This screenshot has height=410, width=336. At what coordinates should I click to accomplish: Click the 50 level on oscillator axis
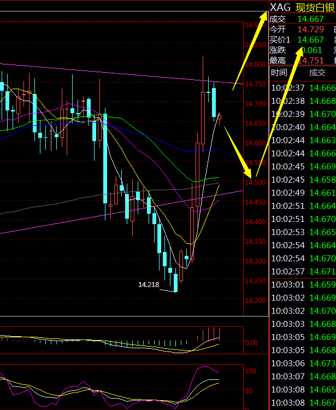coord(249,390)
